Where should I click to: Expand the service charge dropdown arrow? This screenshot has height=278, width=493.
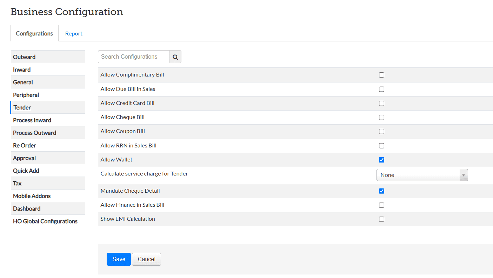pyautogui.click(x=464, y=175)
